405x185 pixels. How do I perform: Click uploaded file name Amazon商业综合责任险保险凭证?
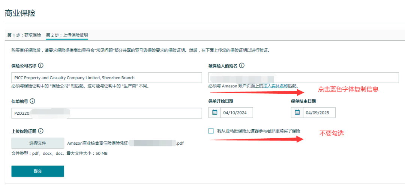click(x=125, y=143)
